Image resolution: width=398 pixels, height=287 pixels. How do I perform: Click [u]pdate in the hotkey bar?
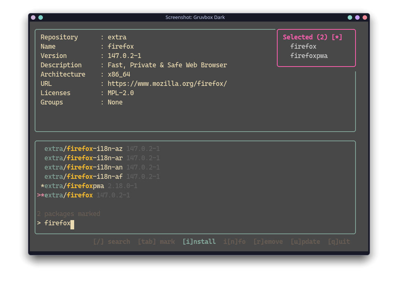click(305, 241)
